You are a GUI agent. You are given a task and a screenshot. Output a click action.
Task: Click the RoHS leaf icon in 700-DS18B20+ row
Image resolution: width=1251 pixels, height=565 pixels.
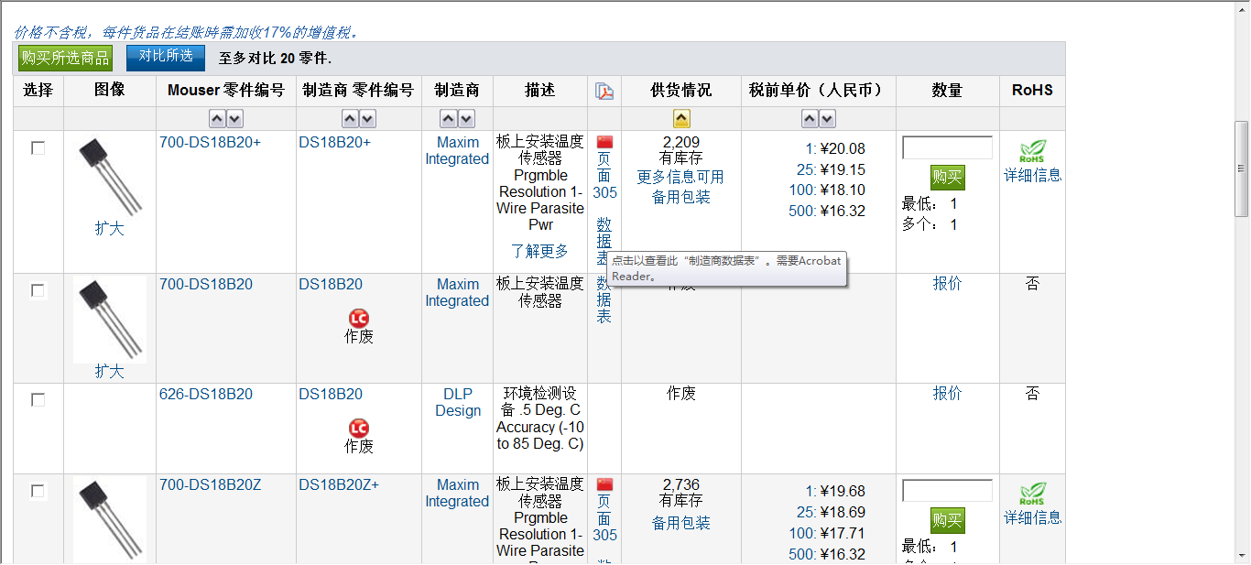(x=1032, y=151)
